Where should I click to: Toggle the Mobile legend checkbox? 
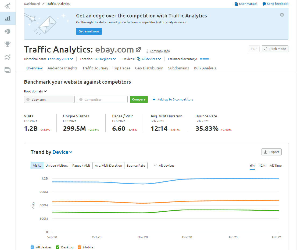[79, 247]
